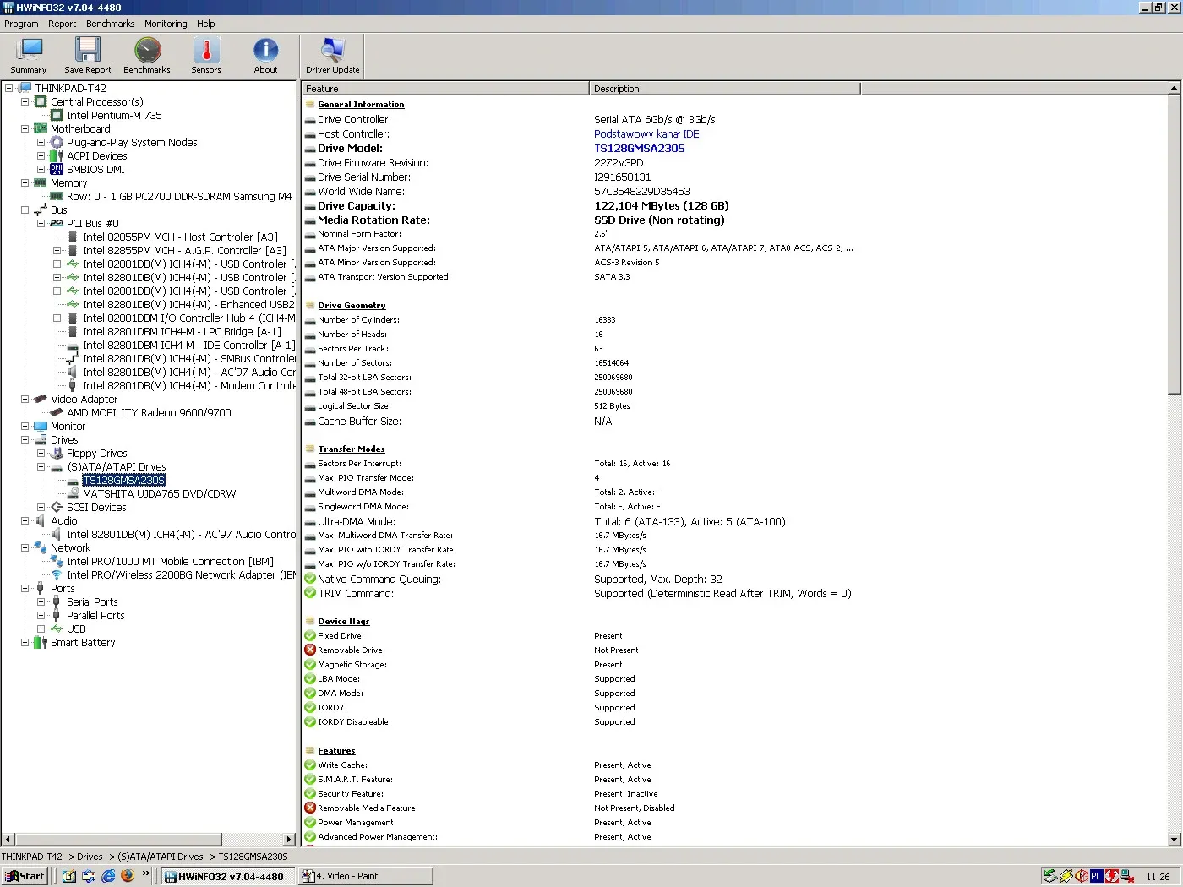Image resolution: width=1183 pixels, height=887 pixels.
Task: Expand Plug-and-Play System Nodes
Action: (x=41, y=143)
